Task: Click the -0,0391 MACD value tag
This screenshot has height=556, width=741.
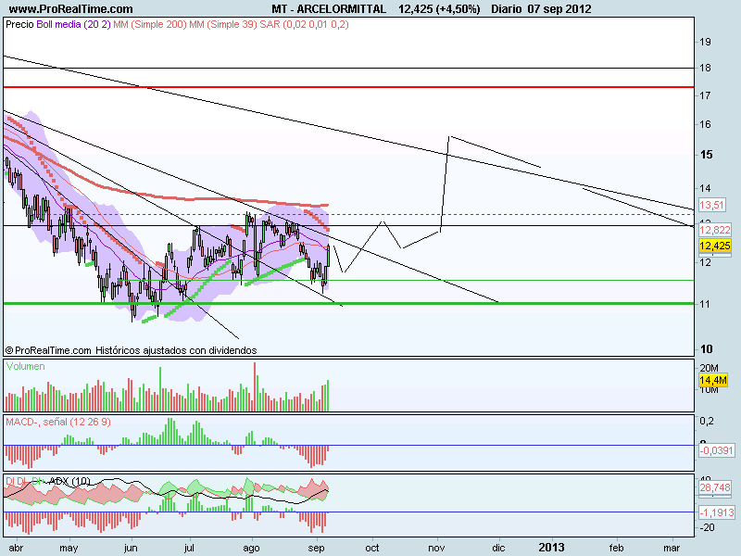Action: click(716, 450)
